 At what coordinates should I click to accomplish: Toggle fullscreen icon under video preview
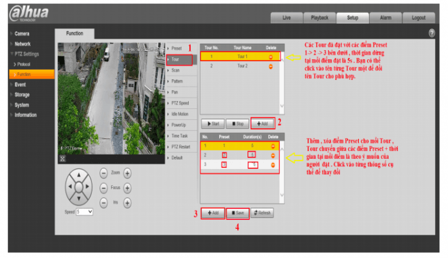(63, 157)
